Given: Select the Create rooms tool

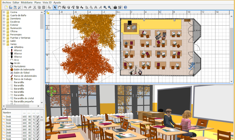Looking at the screenshot, I should tap(69, 7).
